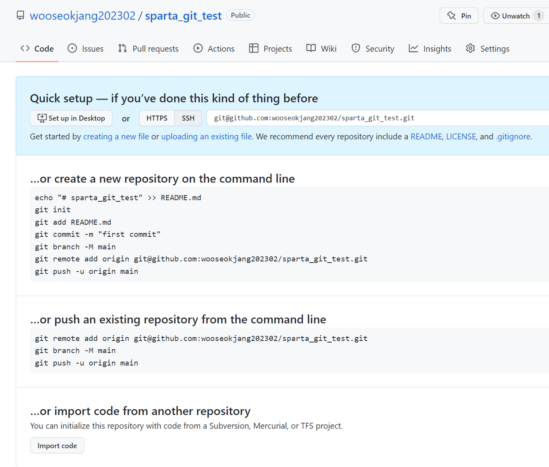
Task: Click git push -u origin main in push section
Action: 86,363
